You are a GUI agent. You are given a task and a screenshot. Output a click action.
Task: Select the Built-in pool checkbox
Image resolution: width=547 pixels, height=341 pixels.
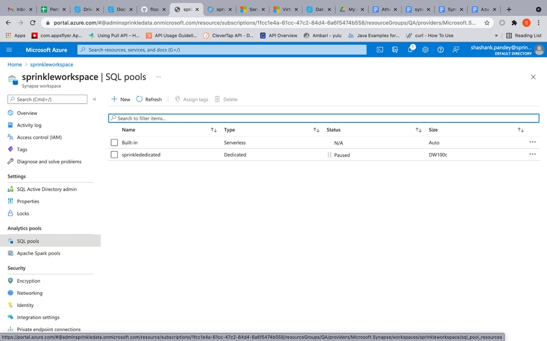pyautogui.click(x=114, y=143)
